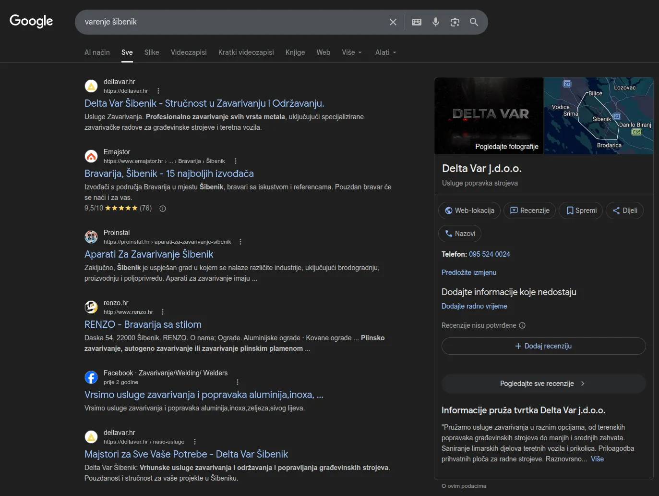
Task: Open the Alati dropdown
Action: [x=385, y=52]
